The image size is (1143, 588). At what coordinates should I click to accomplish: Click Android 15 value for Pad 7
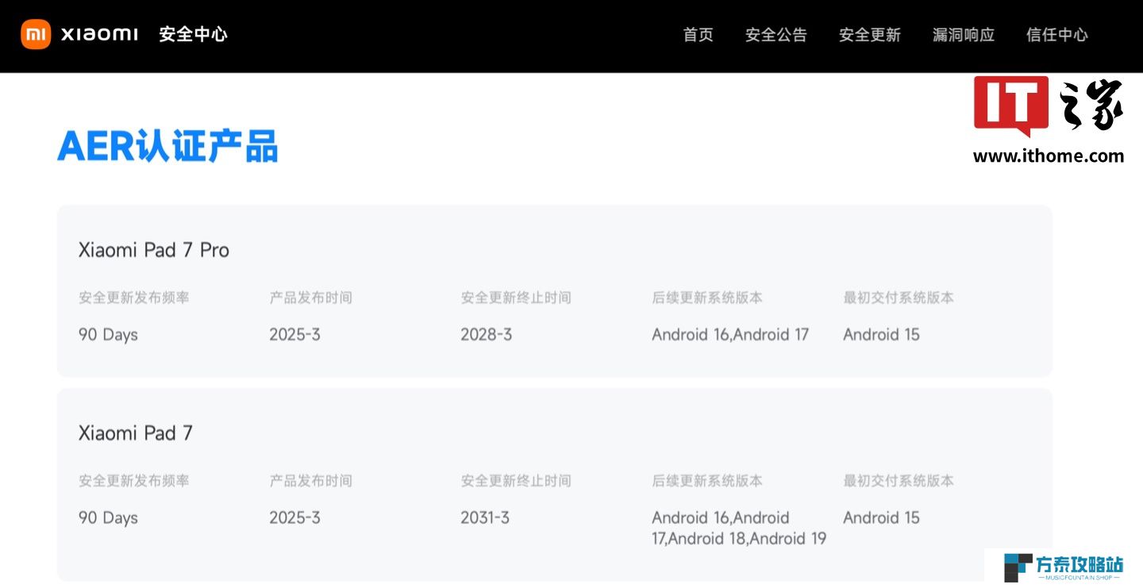point(881,518)
